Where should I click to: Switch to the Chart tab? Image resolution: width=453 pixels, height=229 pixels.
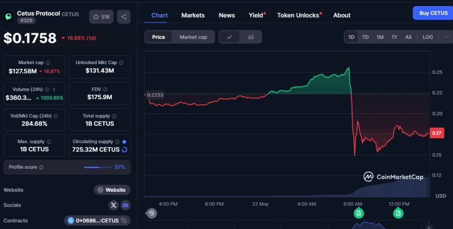(159, 15)
